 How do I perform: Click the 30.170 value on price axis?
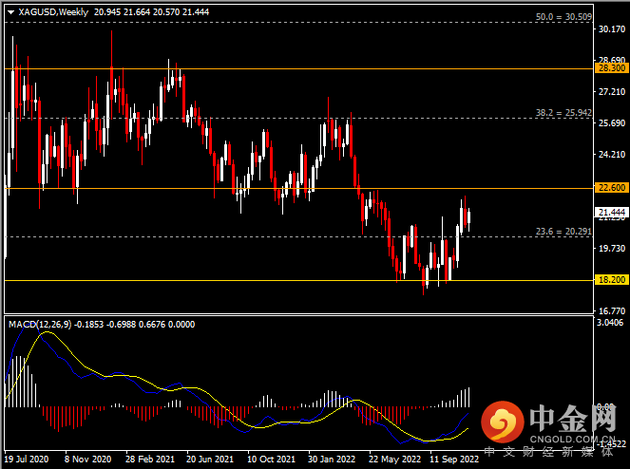tap(609, 29)
